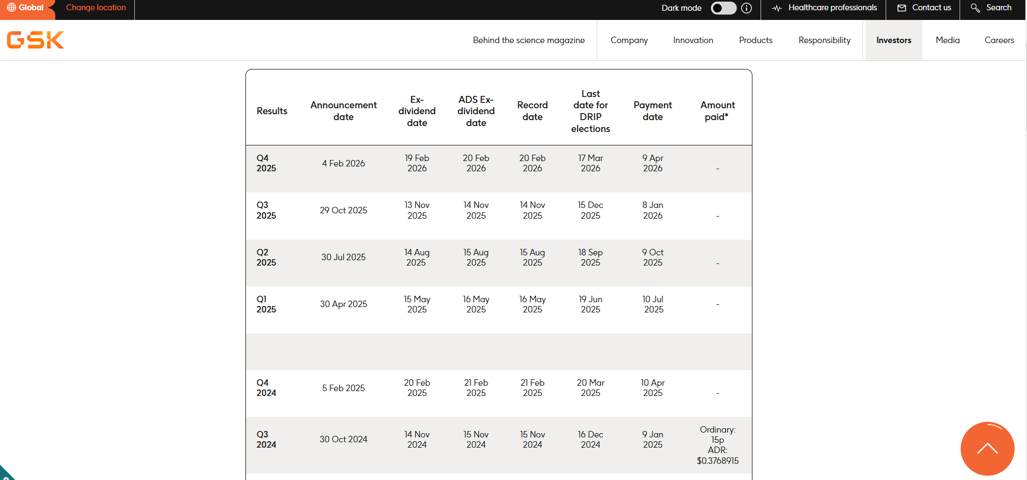This screenshot has height=480, width=1027.
Task: Expand the Innovation navigation menu
Action: [693, 40]
